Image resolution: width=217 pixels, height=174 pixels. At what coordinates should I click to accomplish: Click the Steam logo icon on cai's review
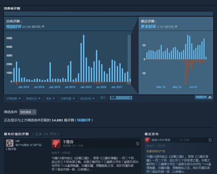pos(137,144)
